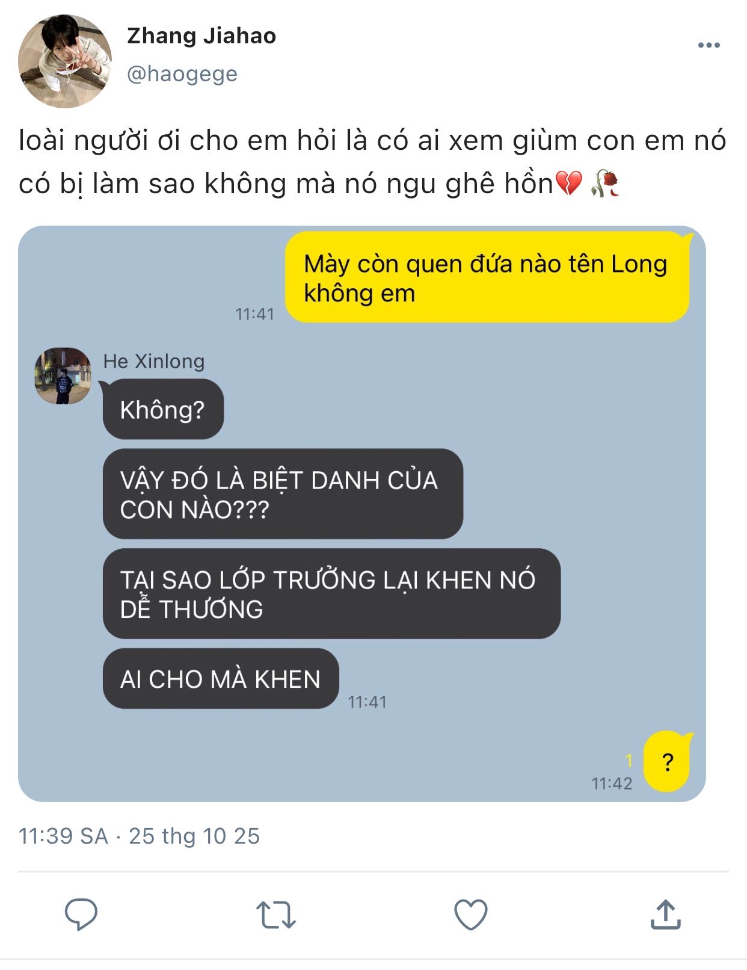Image resolution: width=747 pixels, height=970 pixels.
Task: Select the 'Không?' chat bubble
Action: click(x=163, y=409)
